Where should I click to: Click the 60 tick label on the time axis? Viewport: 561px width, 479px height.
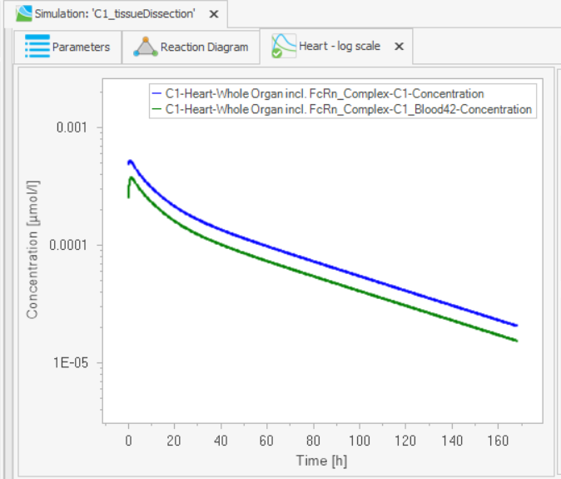point(266,441)
